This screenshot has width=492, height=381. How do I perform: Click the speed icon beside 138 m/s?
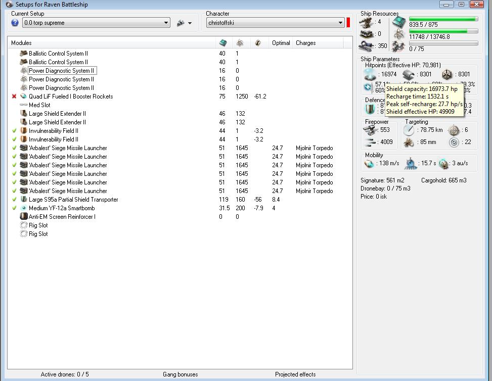pyautogui.click(x=369, y=164)
